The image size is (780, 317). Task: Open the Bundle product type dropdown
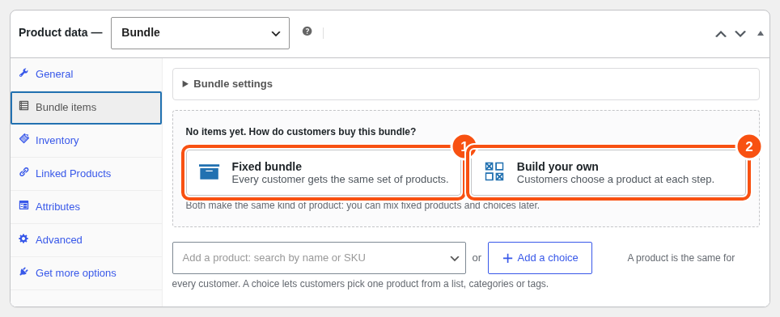pyautogui.click(x=200, y=33)
